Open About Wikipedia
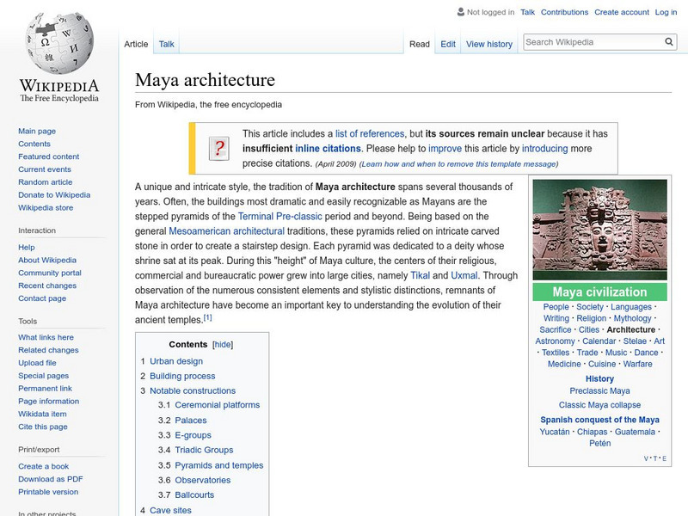This screenshot has width=688, height=516. click(47, 260)
